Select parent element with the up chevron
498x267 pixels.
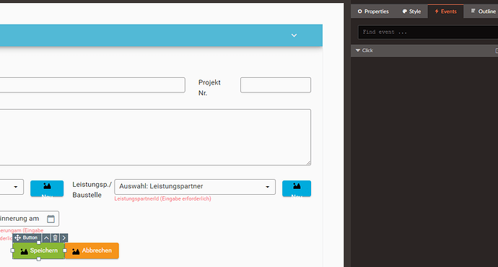(46, 238)
